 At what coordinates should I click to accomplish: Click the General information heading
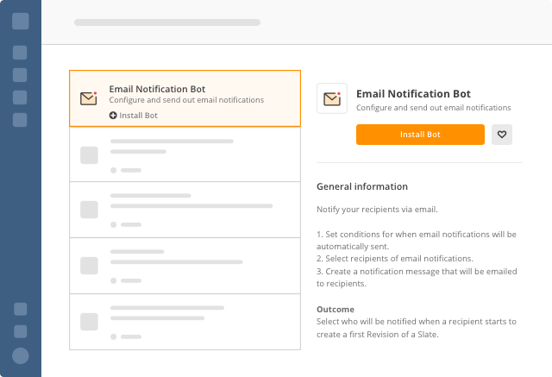(x=362, y=186)
